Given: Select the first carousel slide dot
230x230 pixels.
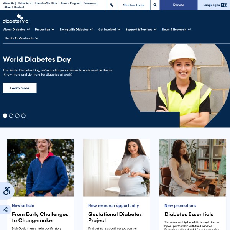Looking at the screenshot, I should 5,116.
